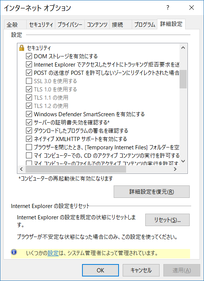Toggle サーバーの証明書失効を確認する checkbox
The width and height of the screenshot is (204, 281).
click(29, 122)
